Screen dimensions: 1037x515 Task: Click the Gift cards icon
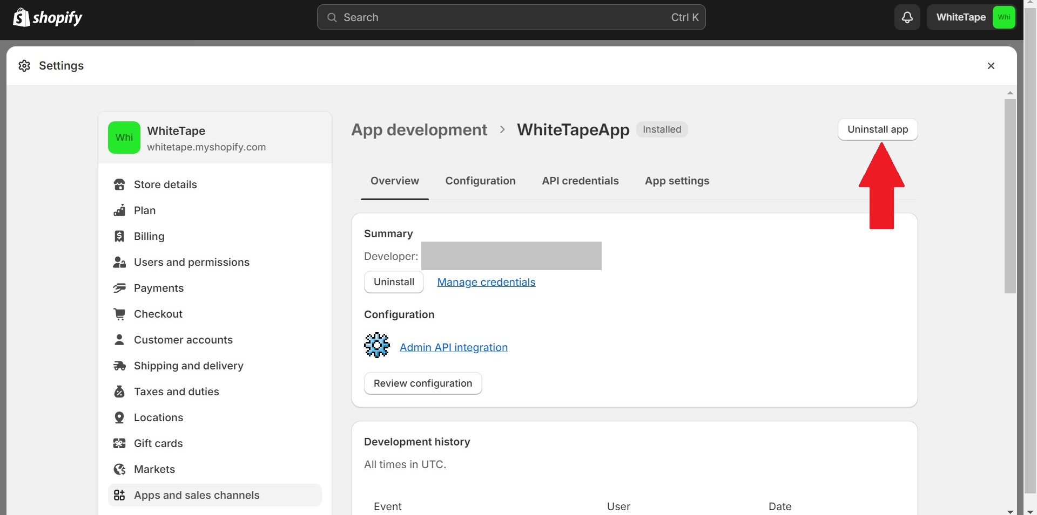(119, 443)
